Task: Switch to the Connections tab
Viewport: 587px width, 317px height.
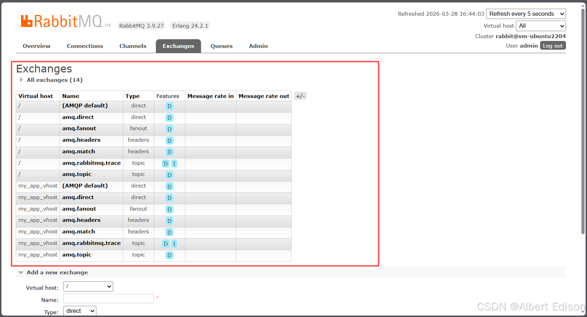Action: click(x=85, y=46)
